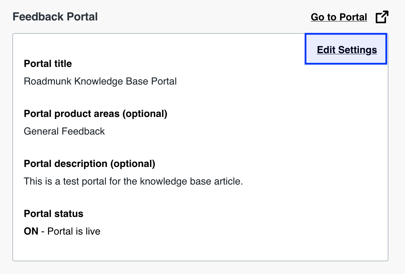405x274 pixels.
Task: Click the word optional after product areas
Action: pos(145,114)
